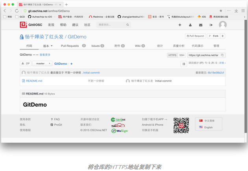The image size is (248, 171).
Task: Open the Pull Requests tab
Action: click(x=70, y=46)
